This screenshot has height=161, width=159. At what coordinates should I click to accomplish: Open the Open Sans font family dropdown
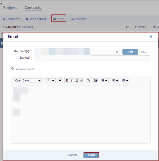coord(27,80)
